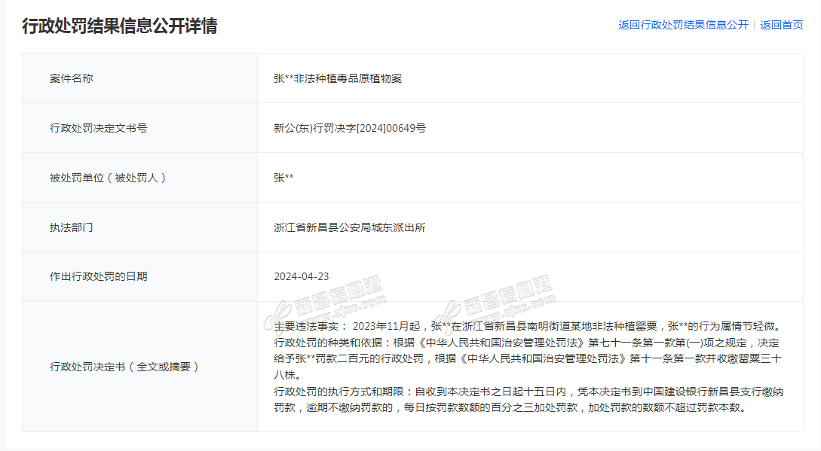Click the page heading 行政处罚结果信息公开详情

[x=120, y=26]
